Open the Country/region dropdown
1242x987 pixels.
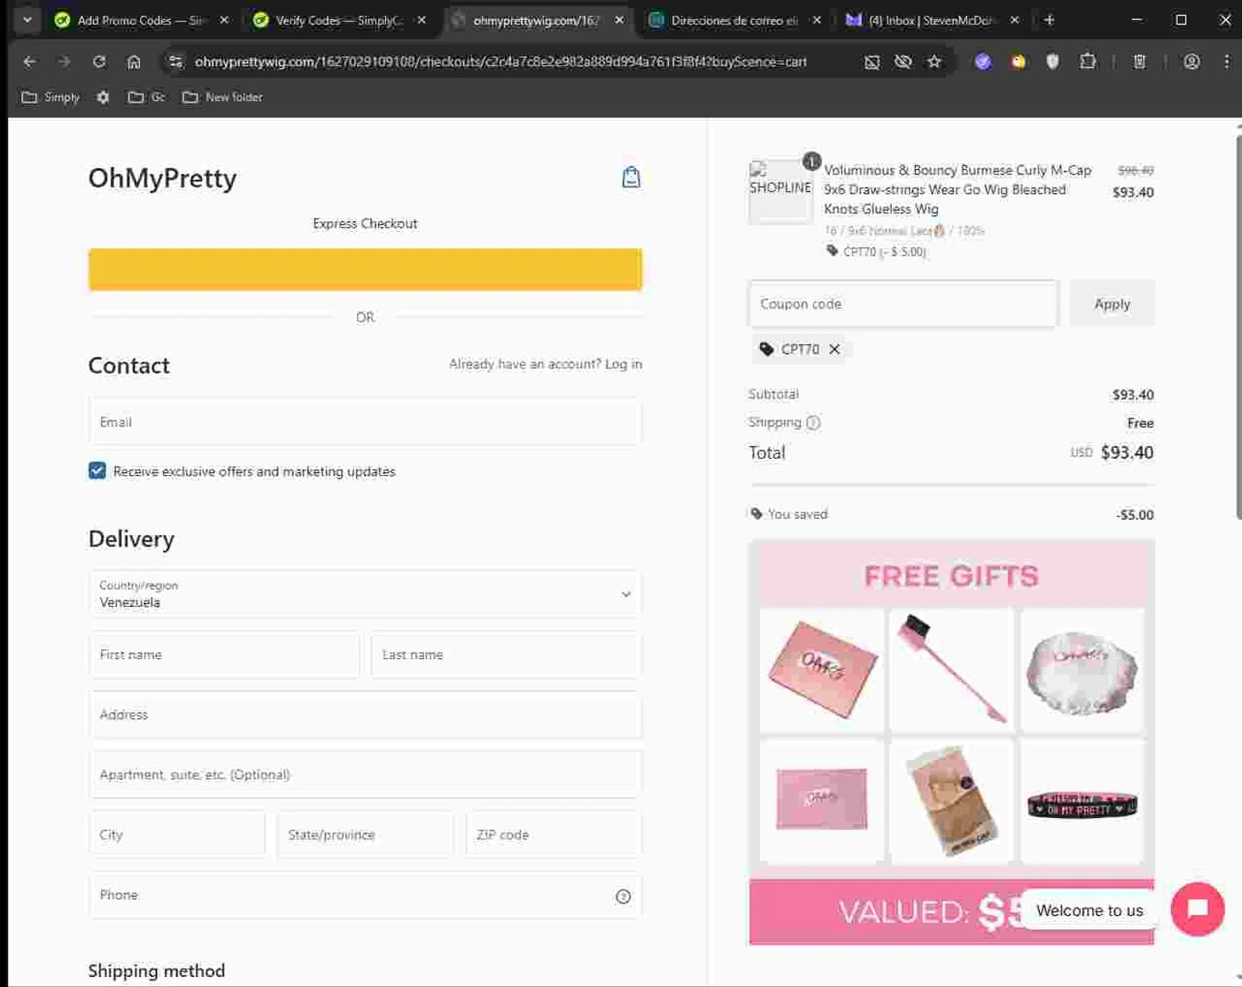point(365,594)
